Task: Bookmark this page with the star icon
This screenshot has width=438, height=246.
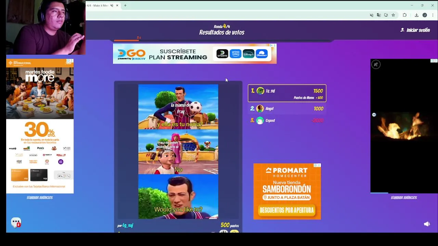Action: pyautogui.click(x=393, y=15)
